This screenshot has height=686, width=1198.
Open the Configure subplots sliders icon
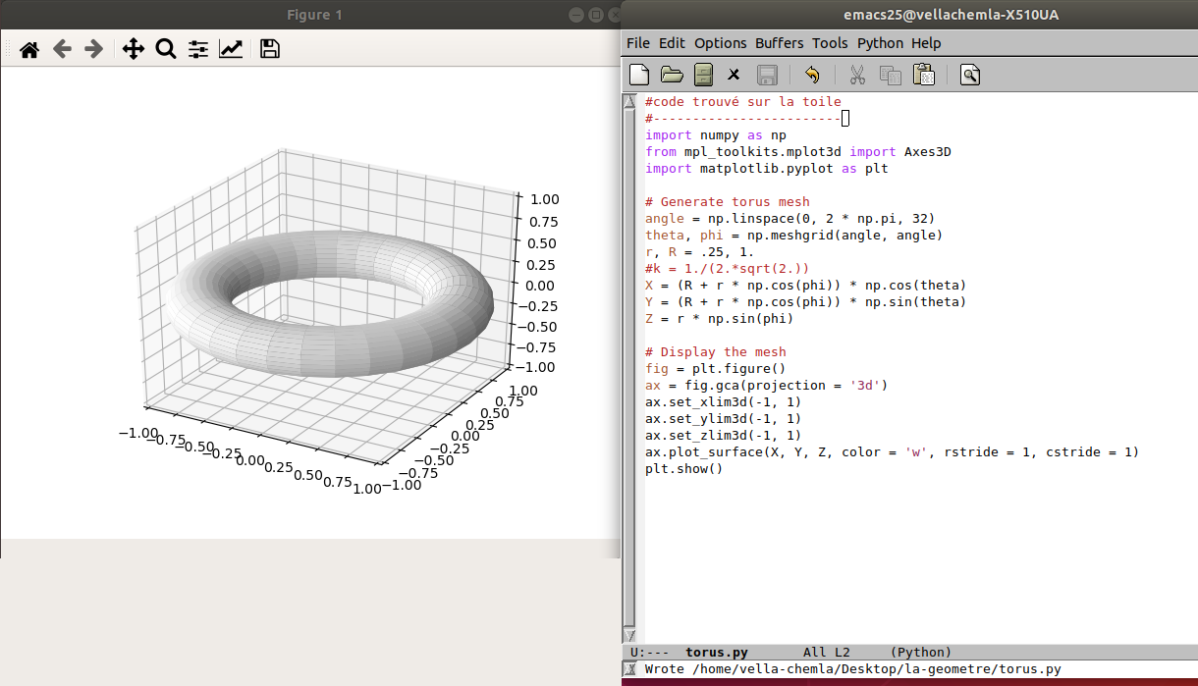click(x=198, y=49)
